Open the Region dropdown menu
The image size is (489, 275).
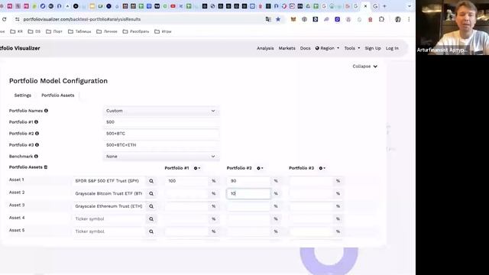click(327, 48)
